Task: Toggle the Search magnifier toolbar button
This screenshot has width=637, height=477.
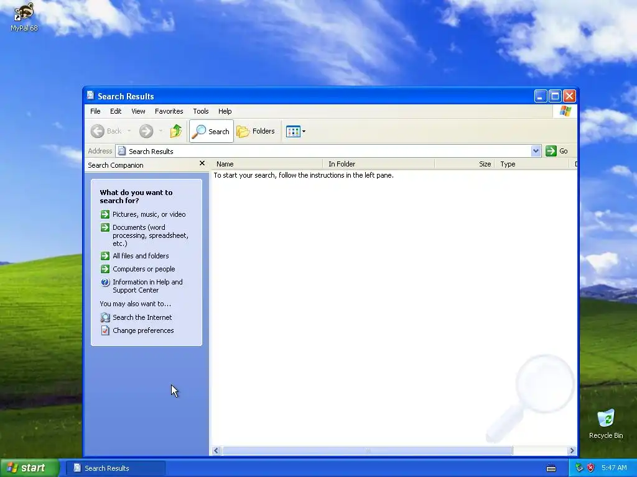Action: (x=212, y=131)
